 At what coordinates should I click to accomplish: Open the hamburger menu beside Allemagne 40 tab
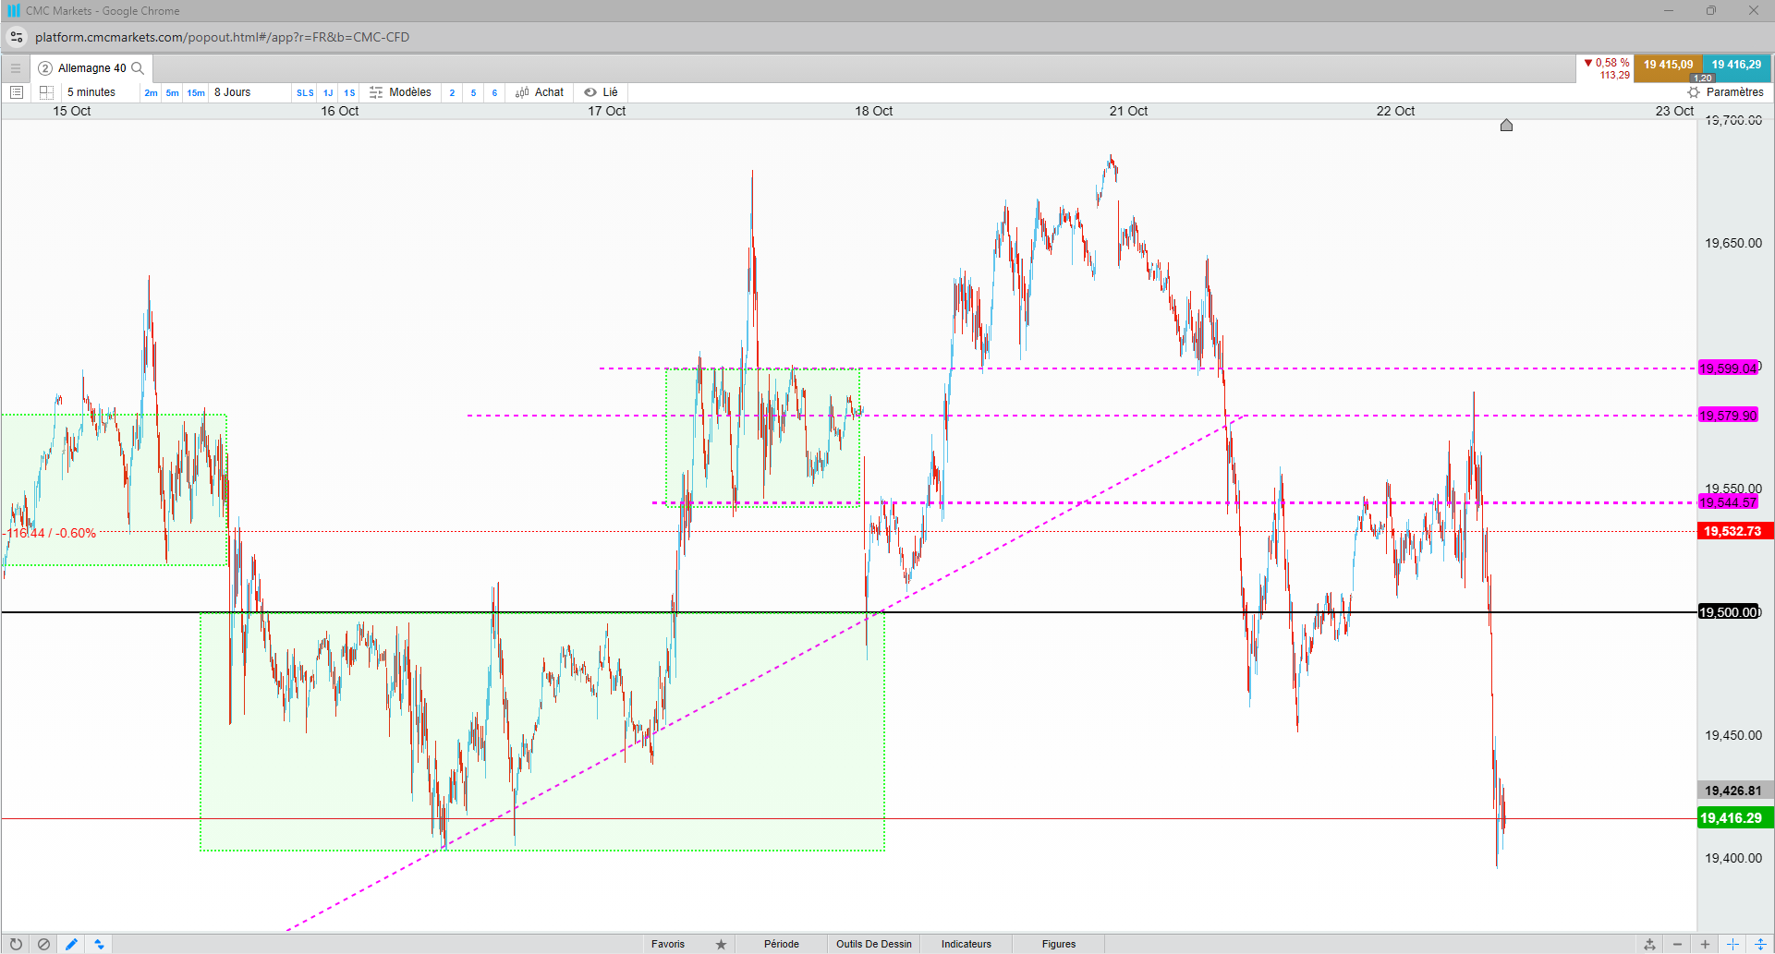coord(16,68)
